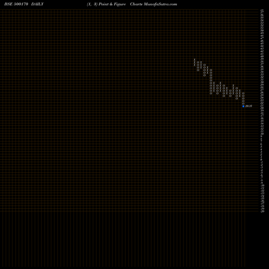Screen dimensions: 269x269
Task: Click the "DAILY" timeframe label
Action: tap(37, 4)
